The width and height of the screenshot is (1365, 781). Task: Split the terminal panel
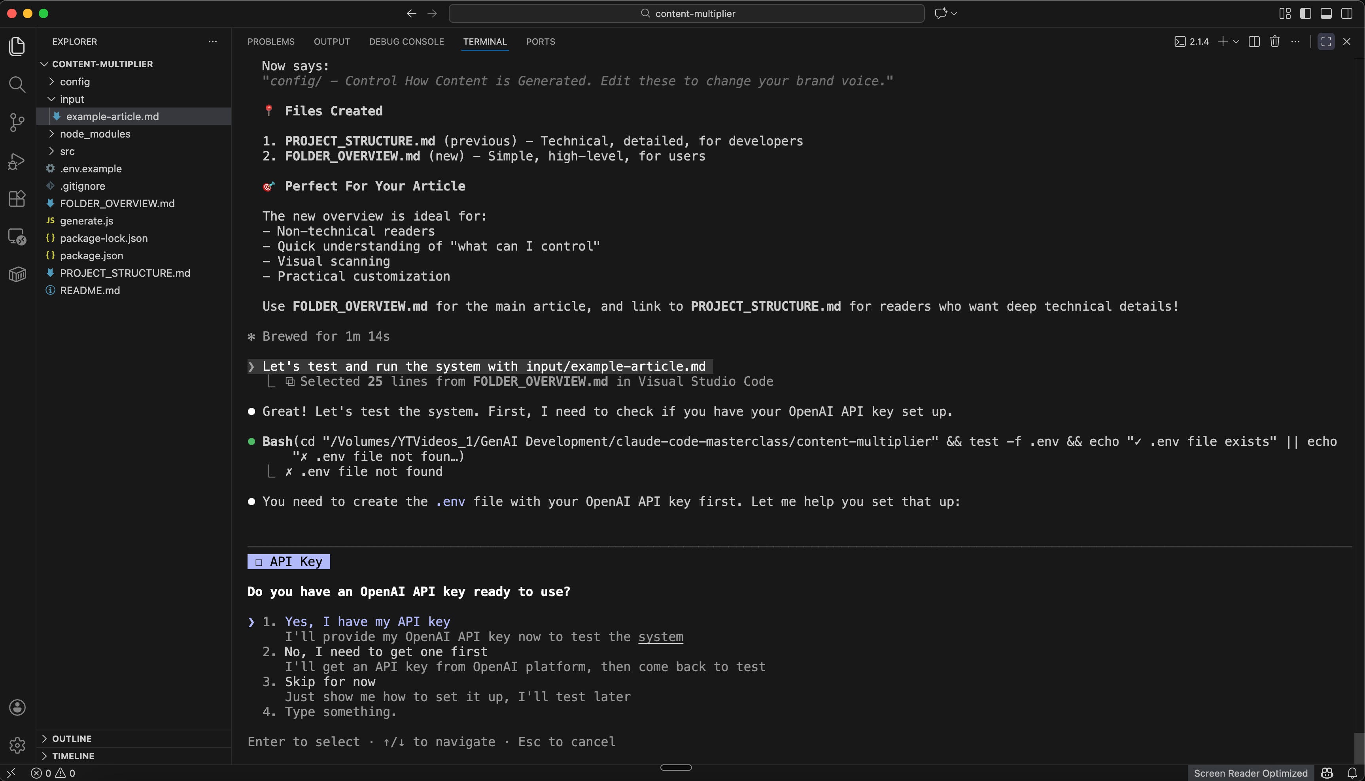coord(1254,41)
